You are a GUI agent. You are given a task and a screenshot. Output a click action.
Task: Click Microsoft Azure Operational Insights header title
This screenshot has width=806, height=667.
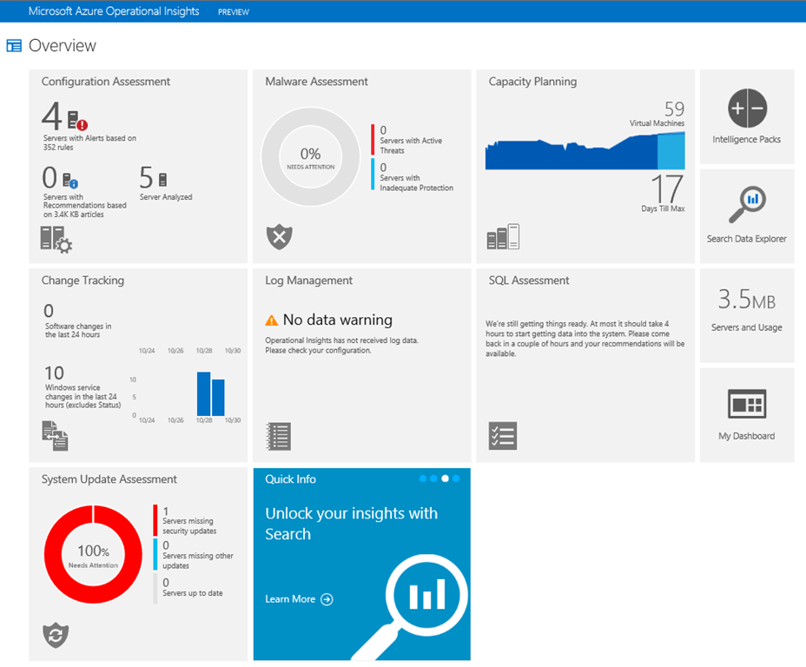[x=114, y=11]
